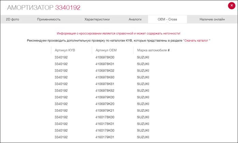Click OEM article 4160179K00
Image resolution: width=238 pixels, height=143 pixels.
pyautogui.click(x=105, y=130)
